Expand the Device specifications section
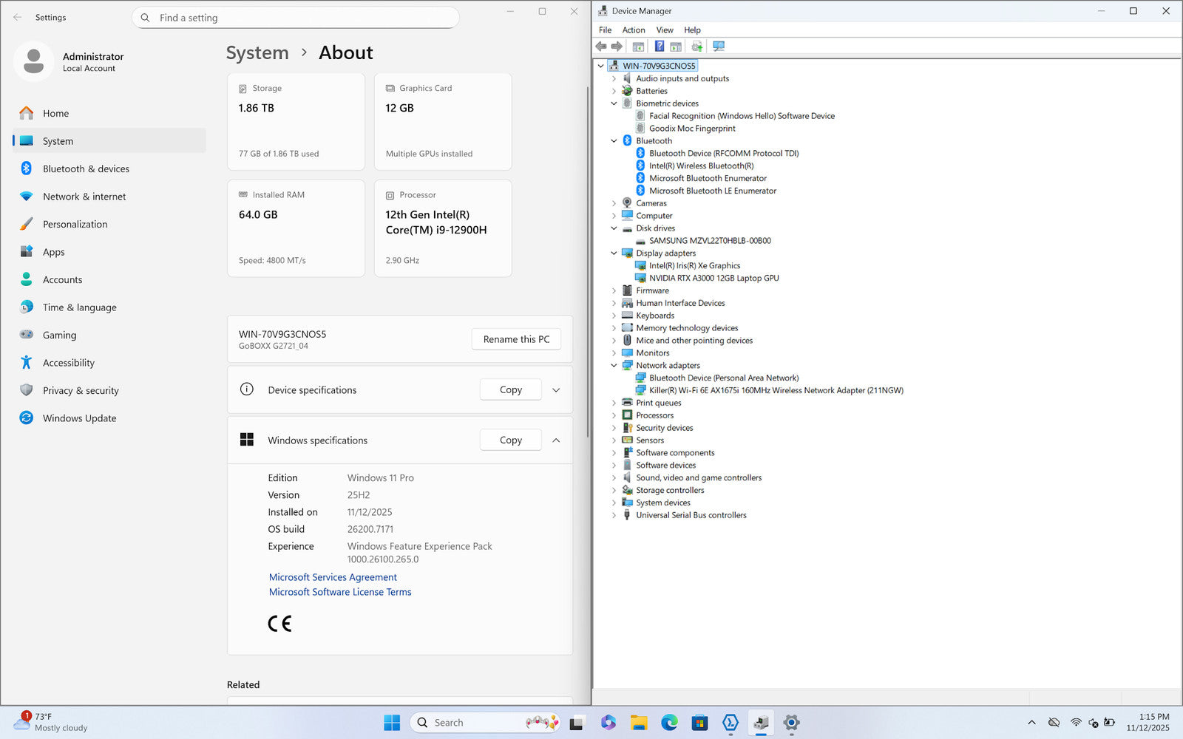The image size is (1183, 739). click(x=556, y=390)
